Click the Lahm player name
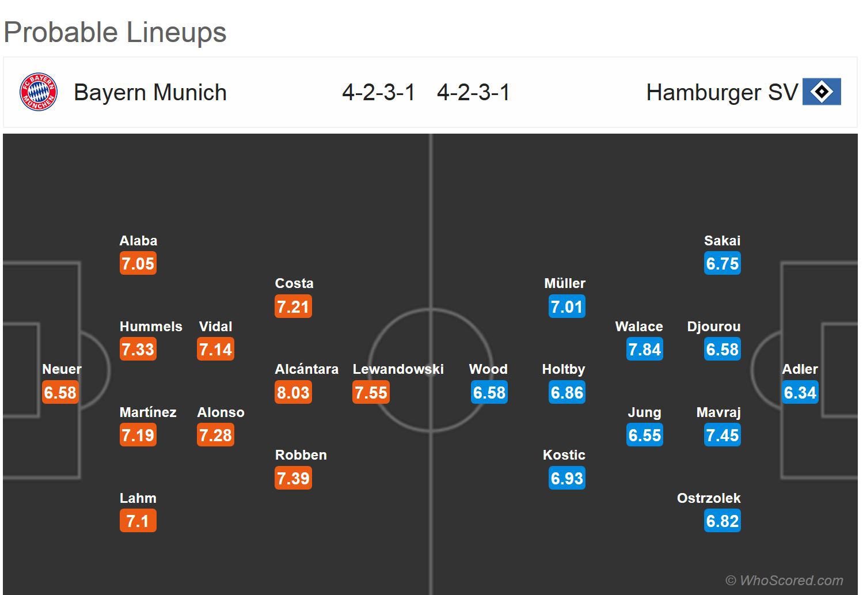This screenshot has height=595, width=863. (138, 498)
